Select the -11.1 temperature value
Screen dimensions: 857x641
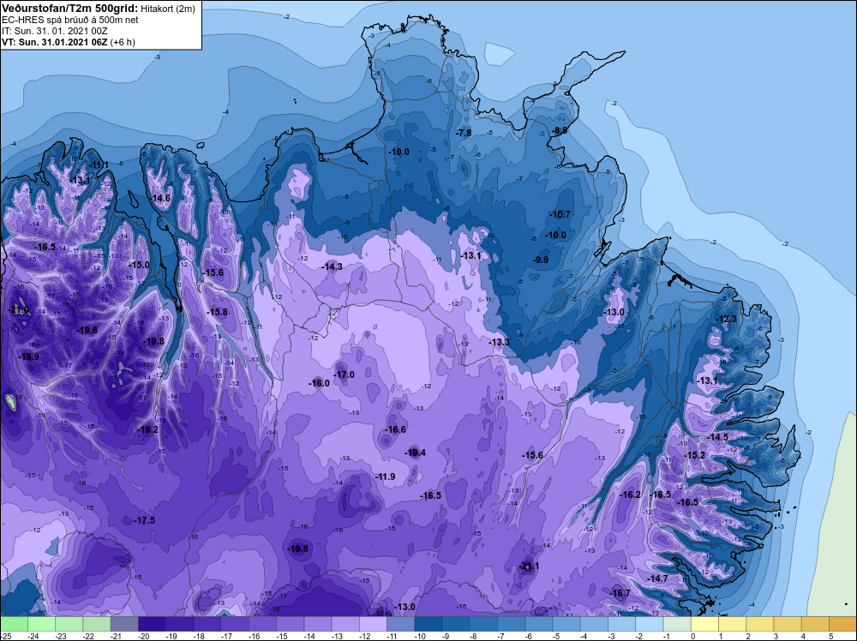pos(99,165)
